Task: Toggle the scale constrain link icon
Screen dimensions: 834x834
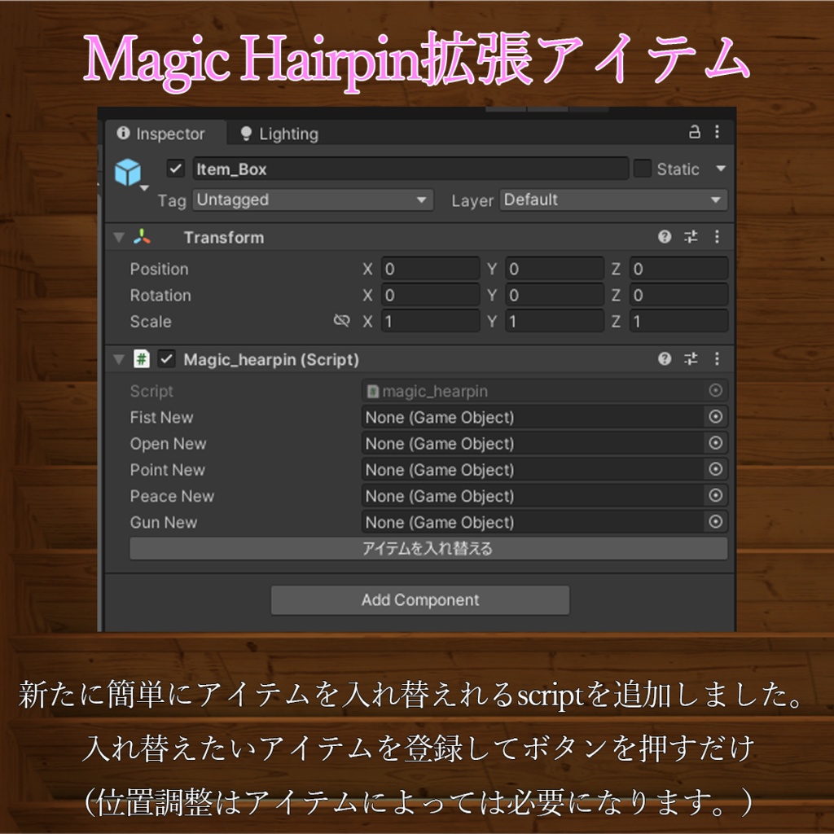Action: coord(342,321)
